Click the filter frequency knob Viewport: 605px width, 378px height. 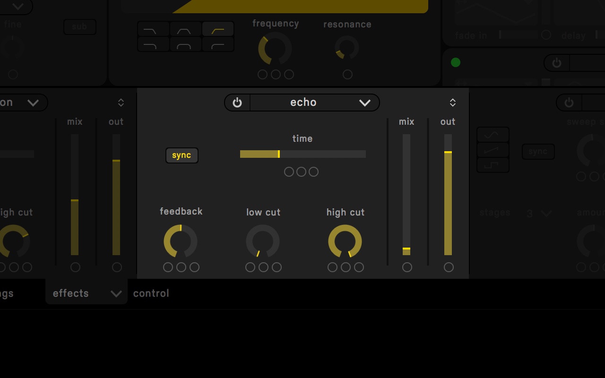point(275,48)
